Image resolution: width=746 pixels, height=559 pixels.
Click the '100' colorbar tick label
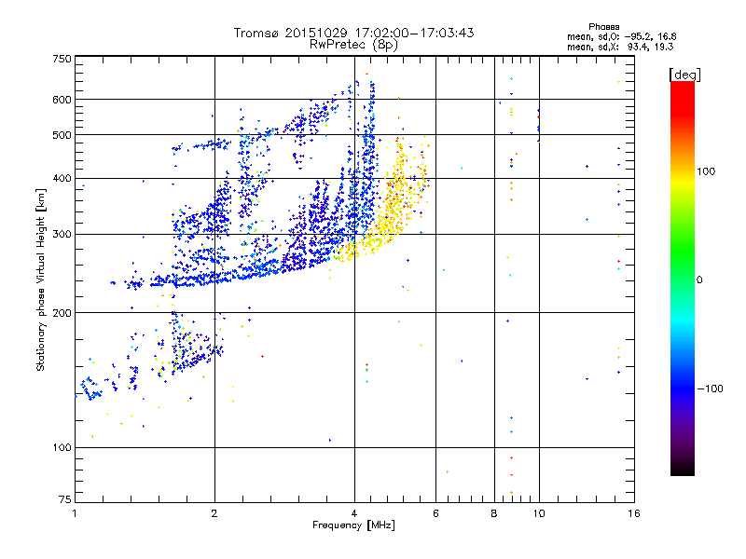(x=706, y=171)
